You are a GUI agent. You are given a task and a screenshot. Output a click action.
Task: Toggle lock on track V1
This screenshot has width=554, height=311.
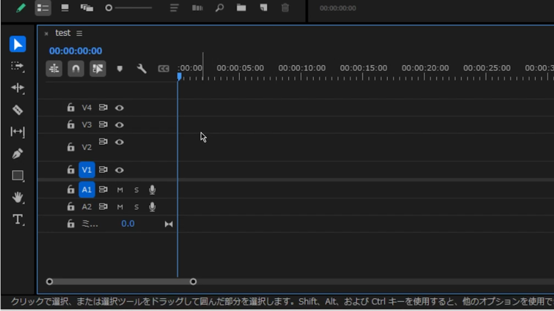71,169
